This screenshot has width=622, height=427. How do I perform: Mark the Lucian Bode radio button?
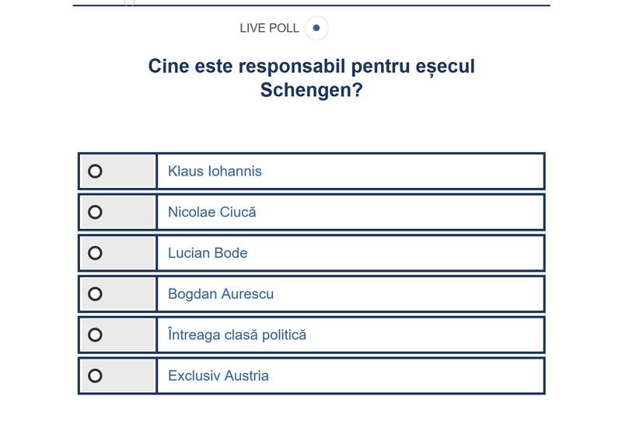(95, 253)
